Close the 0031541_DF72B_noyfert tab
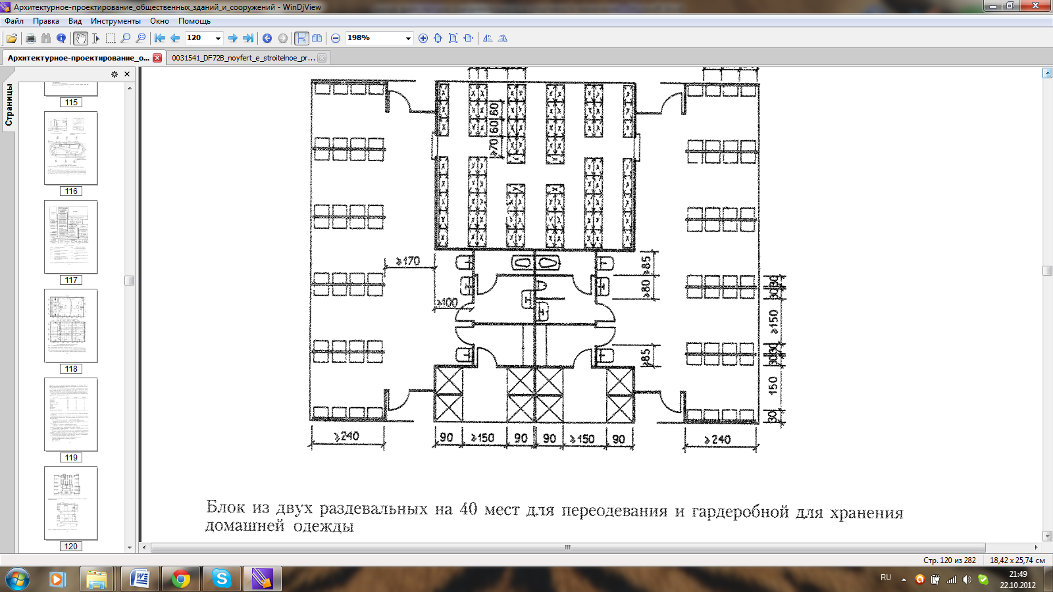The image size is (1053, 592). (x=322, y=58)
